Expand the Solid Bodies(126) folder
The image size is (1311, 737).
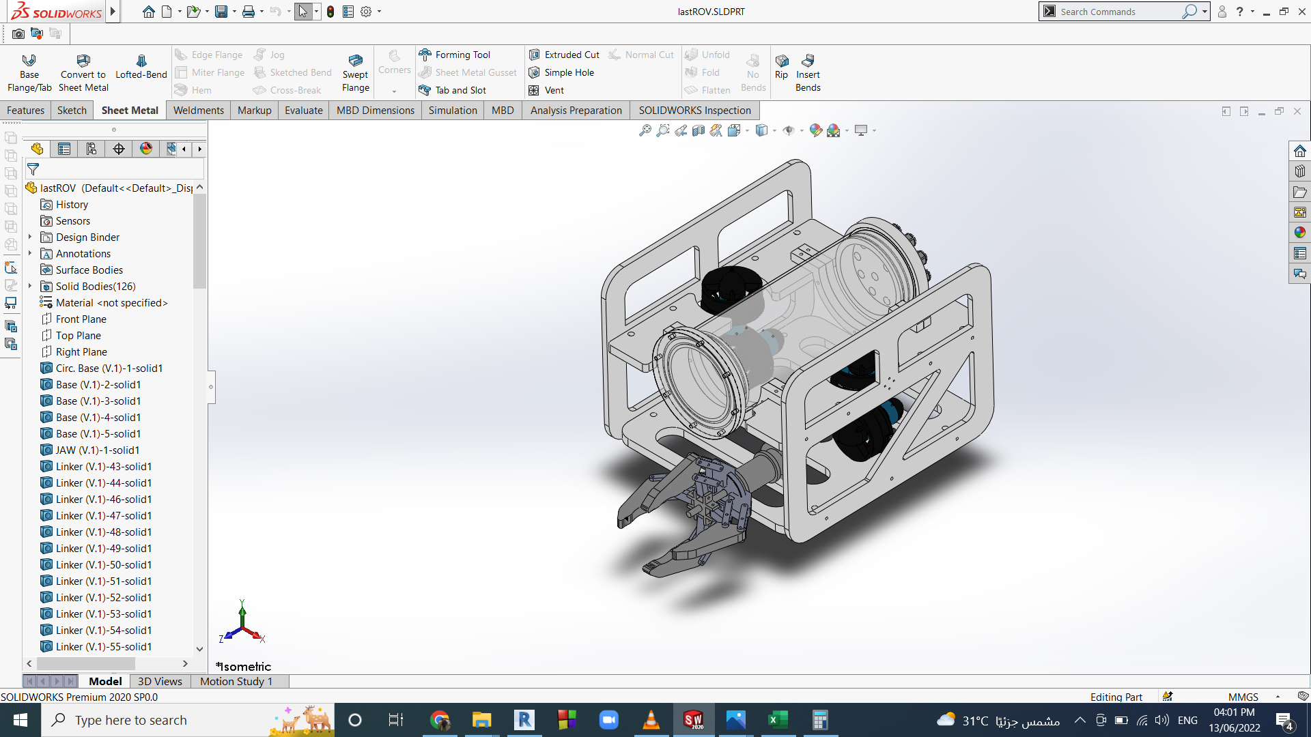click(30, 286)
